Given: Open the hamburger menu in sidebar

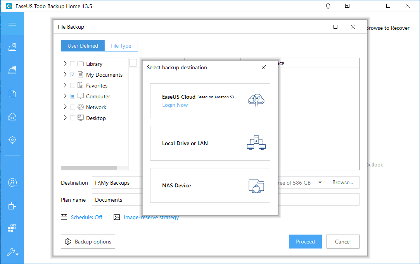Looking at the screenshot, I should point(12,24).
